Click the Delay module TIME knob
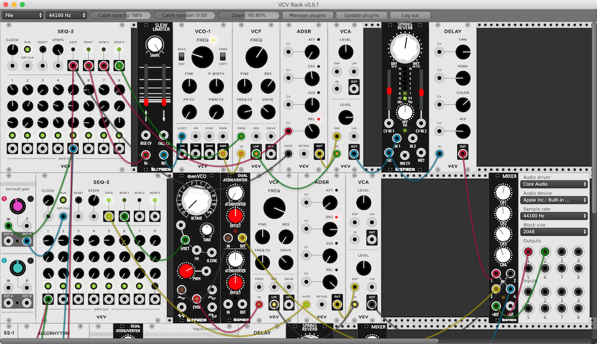This screenshot has width=597, height=344. [x=463, y=52]
